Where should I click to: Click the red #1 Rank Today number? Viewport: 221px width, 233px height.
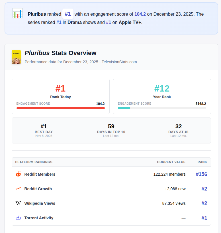(60, 89)
